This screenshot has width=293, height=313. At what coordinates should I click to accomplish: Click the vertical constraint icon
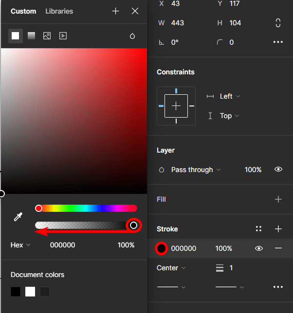coord(210,116)
